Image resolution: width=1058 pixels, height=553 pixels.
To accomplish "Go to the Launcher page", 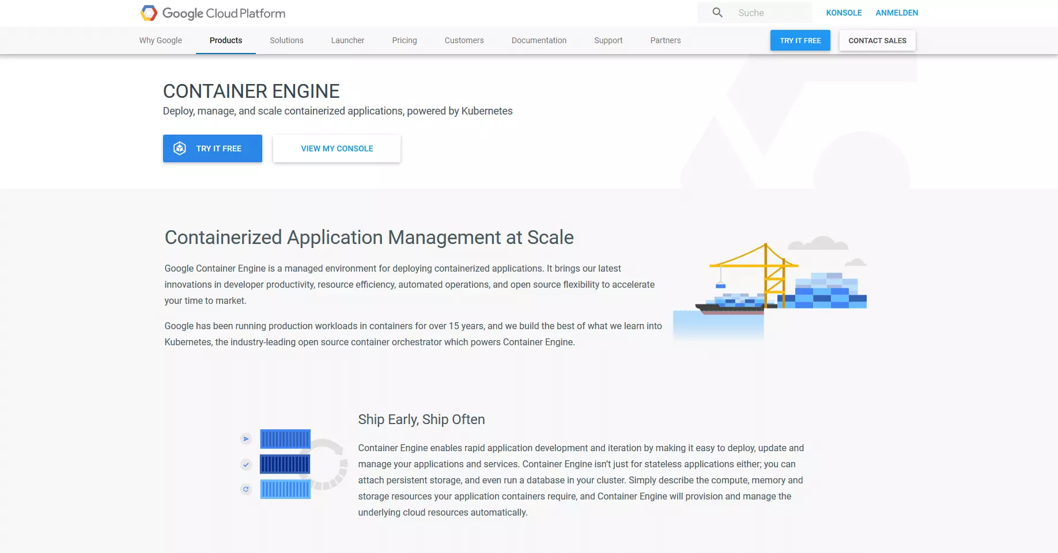I will [x=347, y=40].
